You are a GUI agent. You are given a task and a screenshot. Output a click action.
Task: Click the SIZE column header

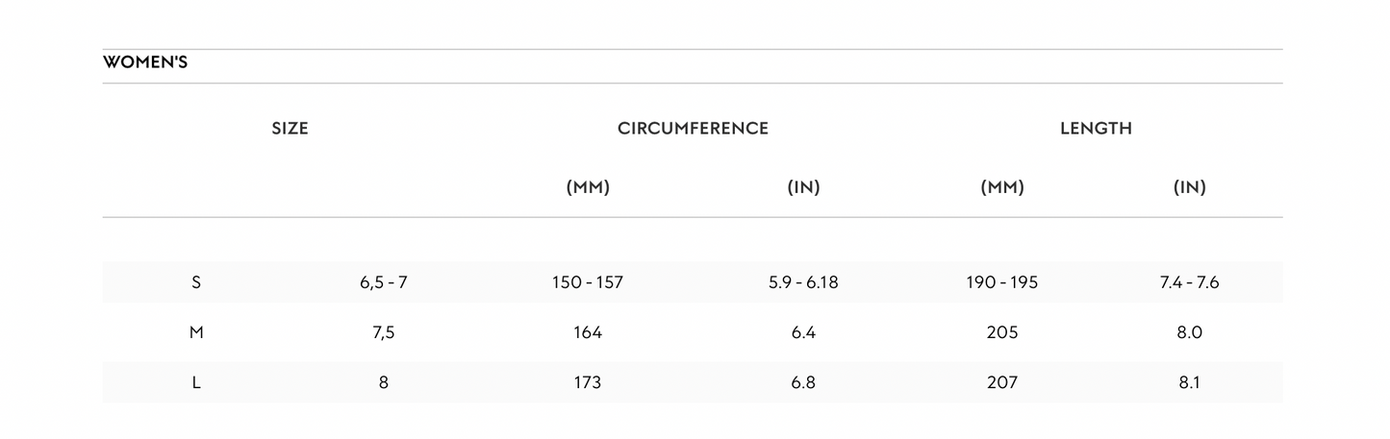click(290, 128)
